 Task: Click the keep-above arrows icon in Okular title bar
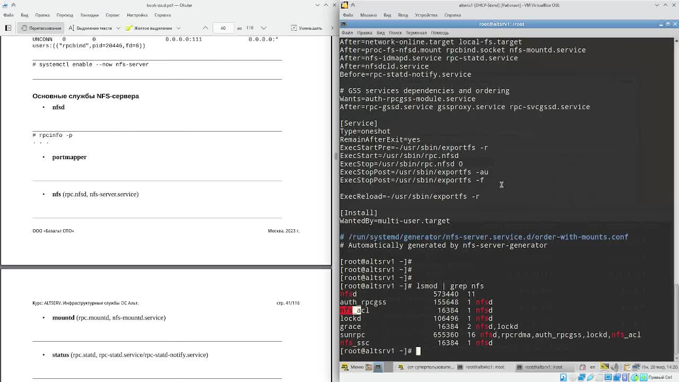(13, 5)
